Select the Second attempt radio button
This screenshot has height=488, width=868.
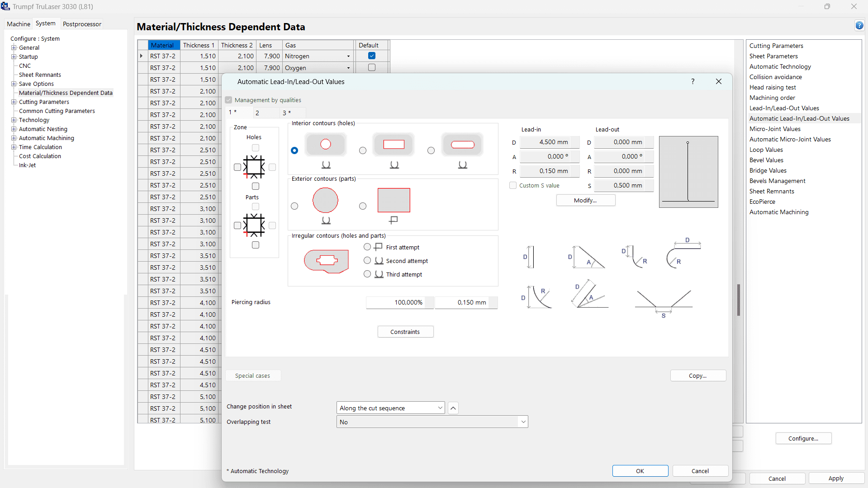click(367, 261)
